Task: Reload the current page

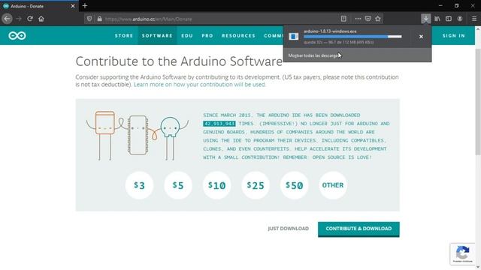Action: 30,19
